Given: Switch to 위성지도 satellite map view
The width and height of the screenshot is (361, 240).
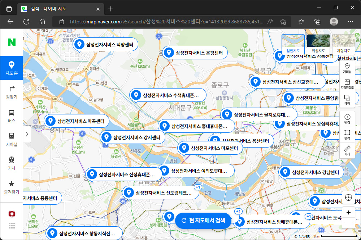Looking at the screenshot, I should point(318,44).
